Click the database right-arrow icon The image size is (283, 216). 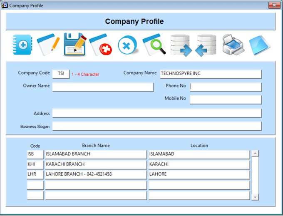(181, 45)
